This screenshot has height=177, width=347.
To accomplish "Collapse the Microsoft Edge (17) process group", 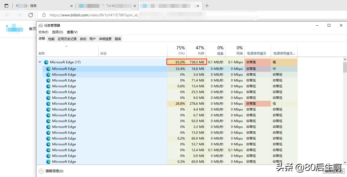I will click(x=40, y=62).
